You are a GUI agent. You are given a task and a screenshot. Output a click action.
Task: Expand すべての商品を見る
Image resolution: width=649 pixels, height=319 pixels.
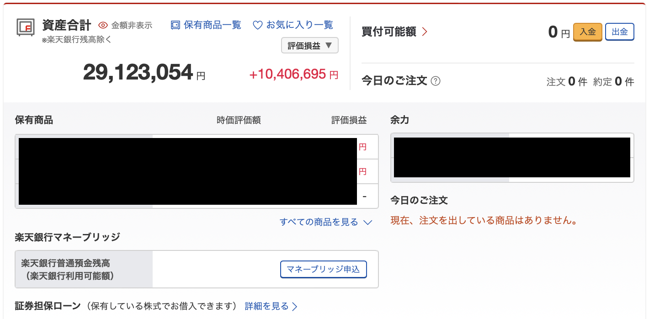pos(326,222)
